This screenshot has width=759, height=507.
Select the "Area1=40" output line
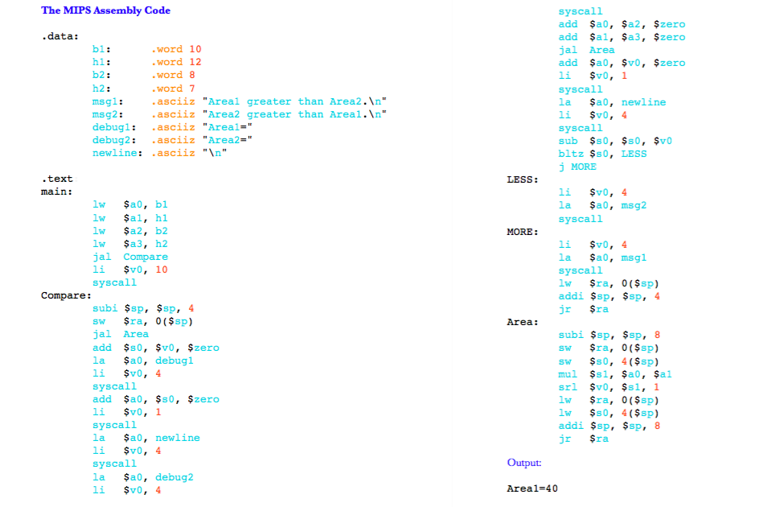(532, 488)
